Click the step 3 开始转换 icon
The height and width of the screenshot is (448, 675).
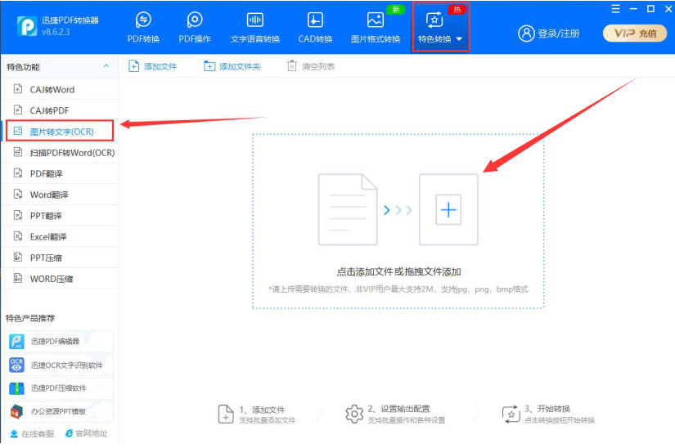pos(511,414)
